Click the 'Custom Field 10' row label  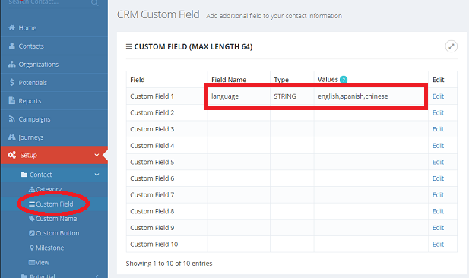[x=154, y=245]
